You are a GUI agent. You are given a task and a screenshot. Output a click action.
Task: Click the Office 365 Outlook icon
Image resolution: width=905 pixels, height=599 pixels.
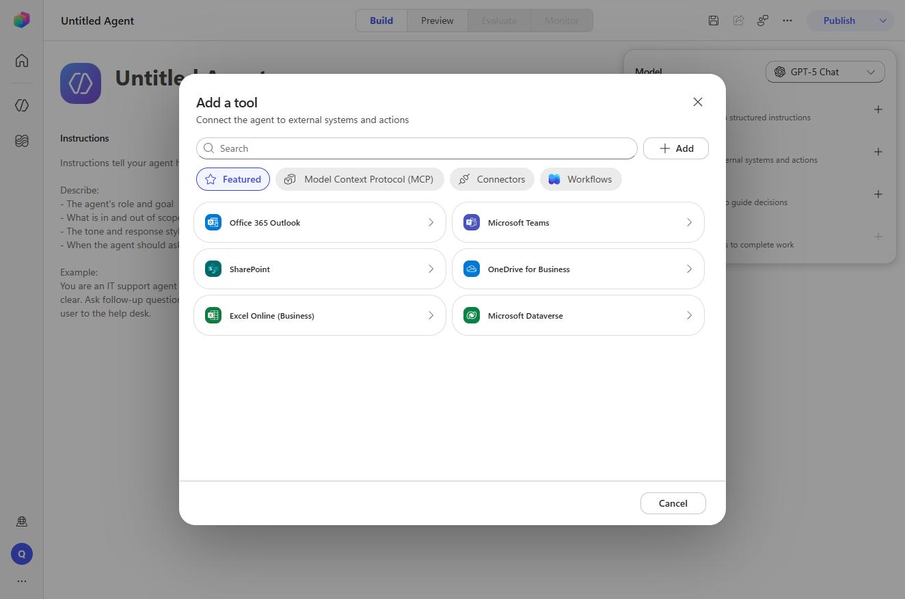(x=213, y=222)
